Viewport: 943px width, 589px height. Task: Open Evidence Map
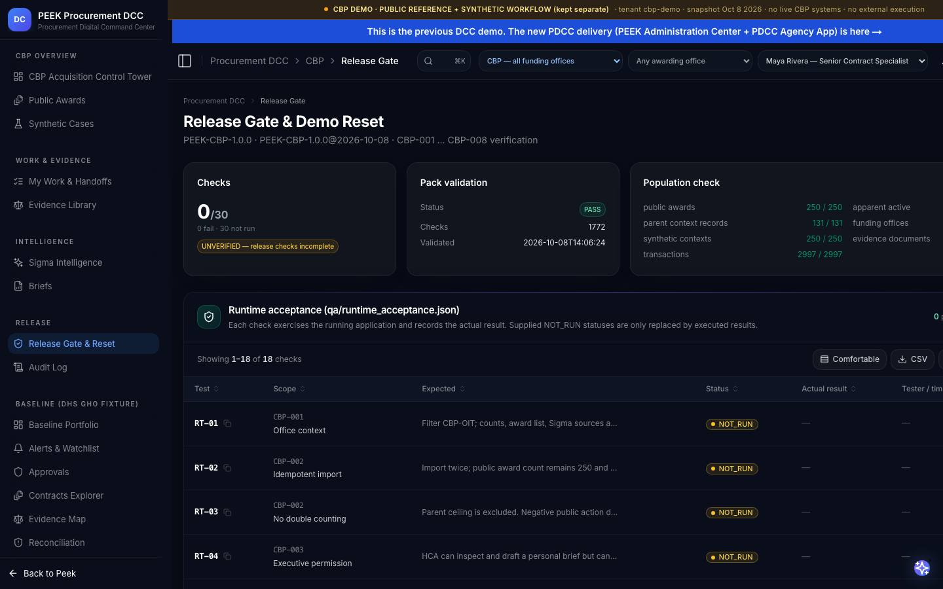[x=83, y=519]
